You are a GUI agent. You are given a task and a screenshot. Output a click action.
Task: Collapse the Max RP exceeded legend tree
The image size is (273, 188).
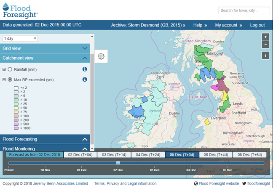click(4, 79)
